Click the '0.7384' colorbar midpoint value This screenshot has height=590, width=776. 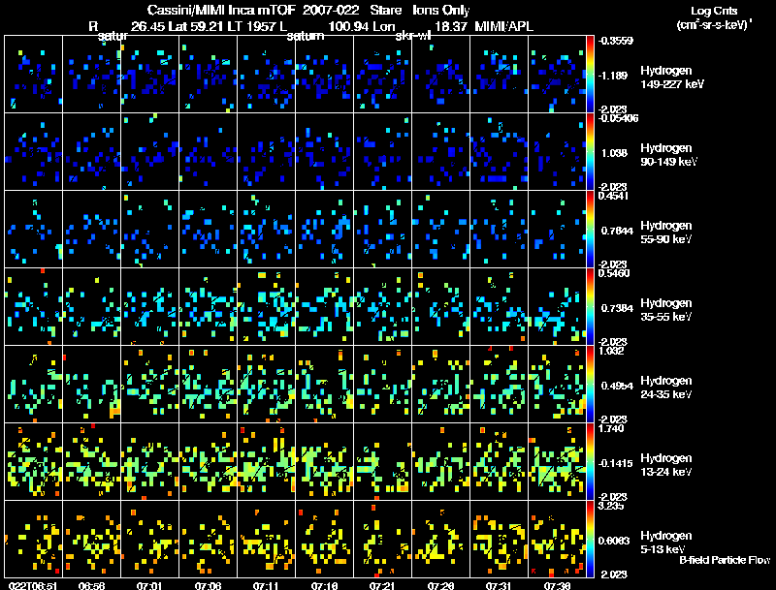click(x=617, y=308)
